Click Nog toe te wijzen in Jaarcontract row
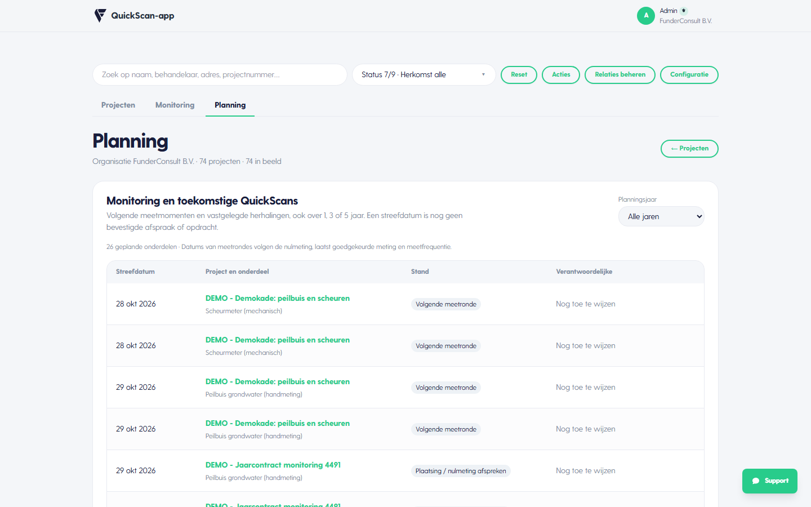This screenshot has height=507, width=811. coord(586,471)
